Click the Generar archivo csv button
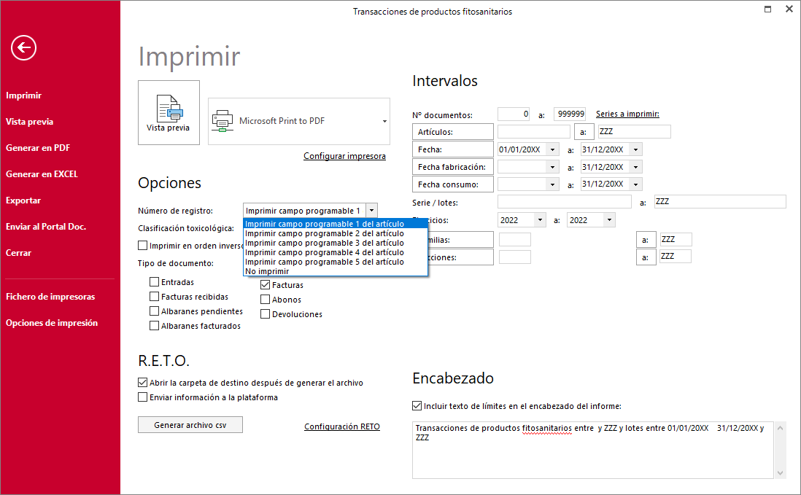Screen dimensions: 801x495 pyautogui.click(x=190, y=425)
